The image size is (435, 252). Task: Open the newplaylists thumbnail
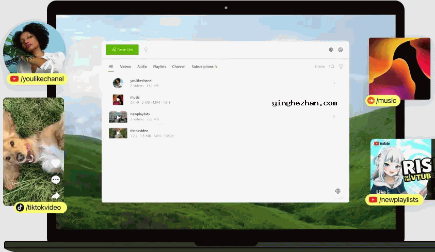point(118,117)
